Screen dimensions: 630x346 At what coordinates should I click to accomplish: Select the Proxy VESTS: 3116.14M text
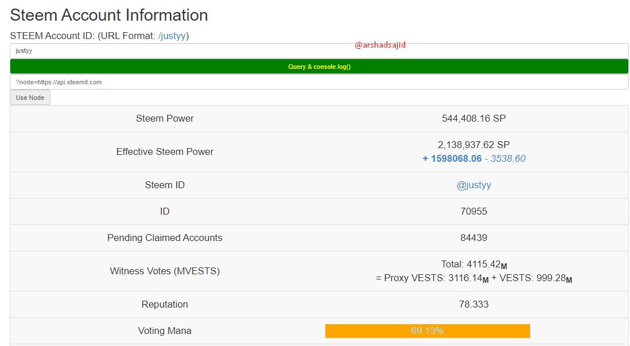[x=436, y=278]
